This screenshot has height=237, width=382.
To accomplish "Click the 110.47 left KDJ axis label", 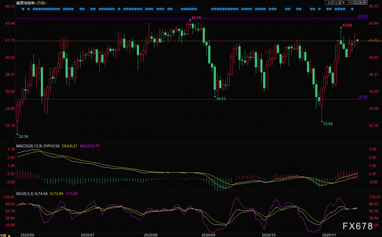I will (x=9, y=197).
